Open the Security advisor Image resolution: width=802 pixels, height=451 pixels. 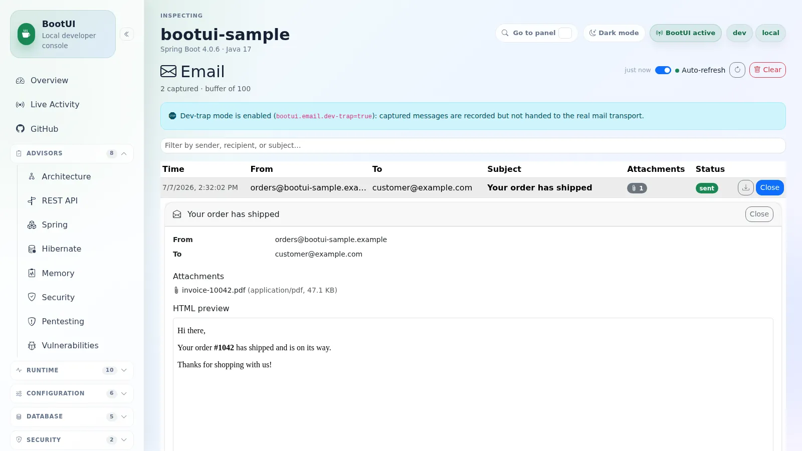pyautogui.click(x=78, y=297)
